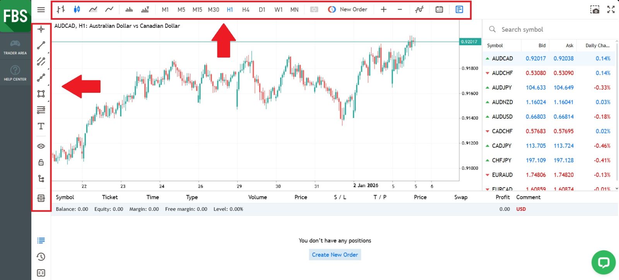Toggle drawing objects visibility eye icon
This screenshot has height=280, width=619.
(x=41, y=146)
